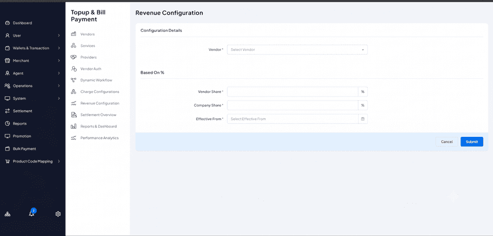Click the Providers handshake icon
Screen dimensions: 493x236
[74, 57]
